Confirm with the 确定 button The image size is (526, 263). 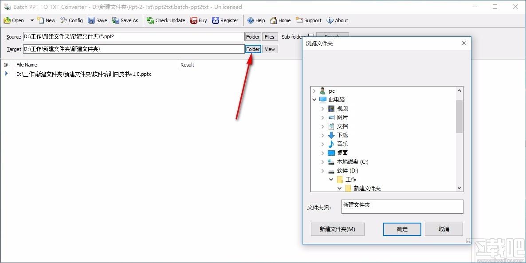coord(402,229)
